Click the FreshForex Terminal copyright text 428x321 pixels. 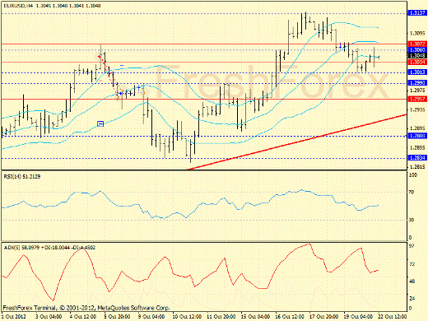coord(86,308)
